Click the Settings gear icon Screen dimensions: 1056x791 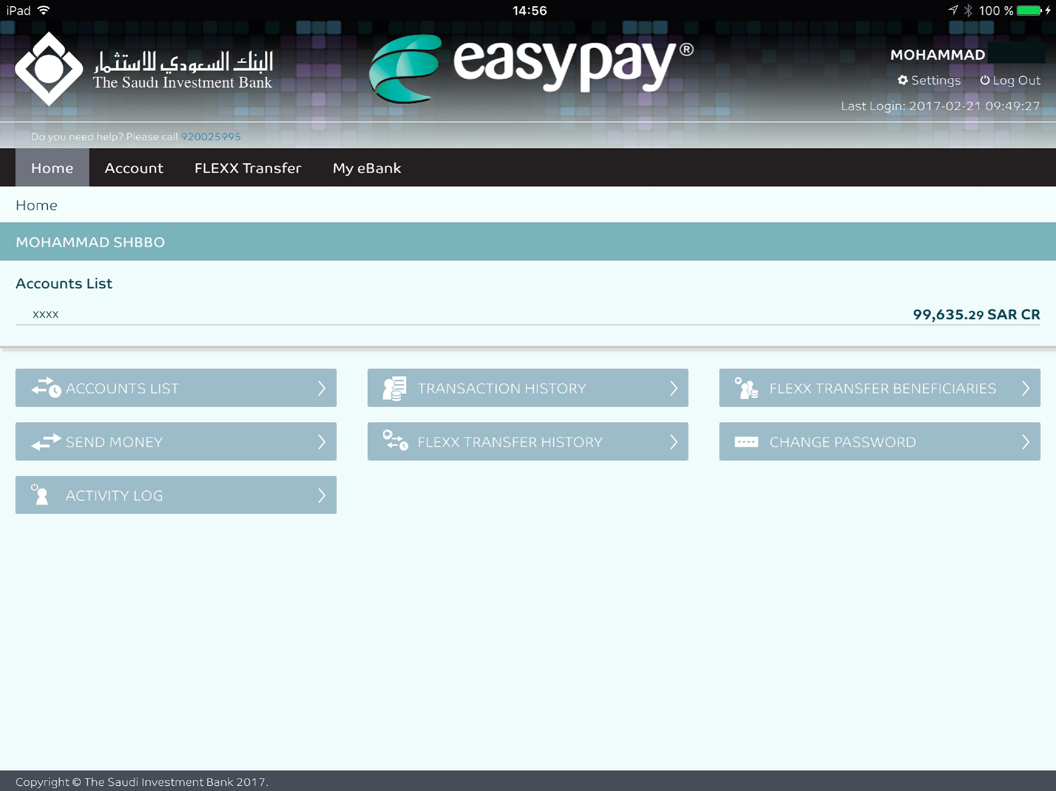point(902,80)
